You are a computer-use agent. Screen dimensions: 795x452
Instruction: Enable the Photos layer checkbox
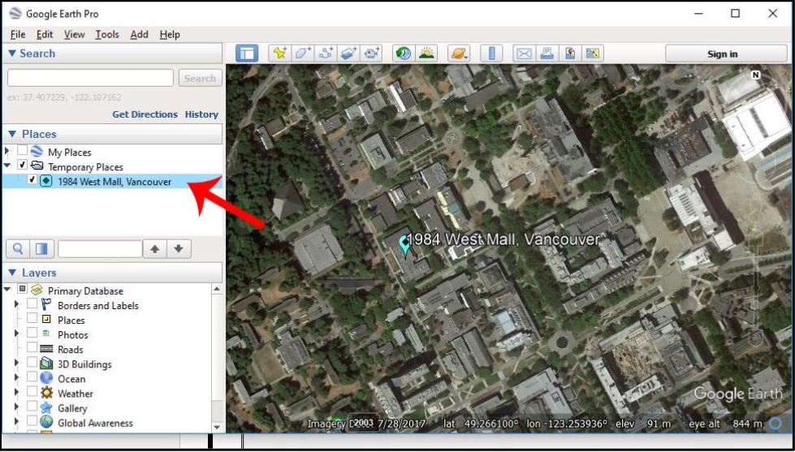pyautogui.click(x=32, y=333)
